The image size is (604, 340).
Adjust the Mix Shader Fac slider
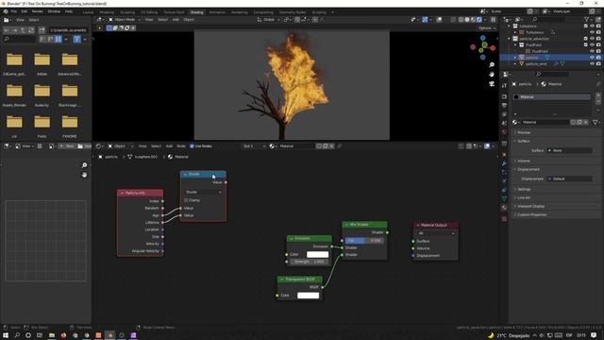point(364,241)
